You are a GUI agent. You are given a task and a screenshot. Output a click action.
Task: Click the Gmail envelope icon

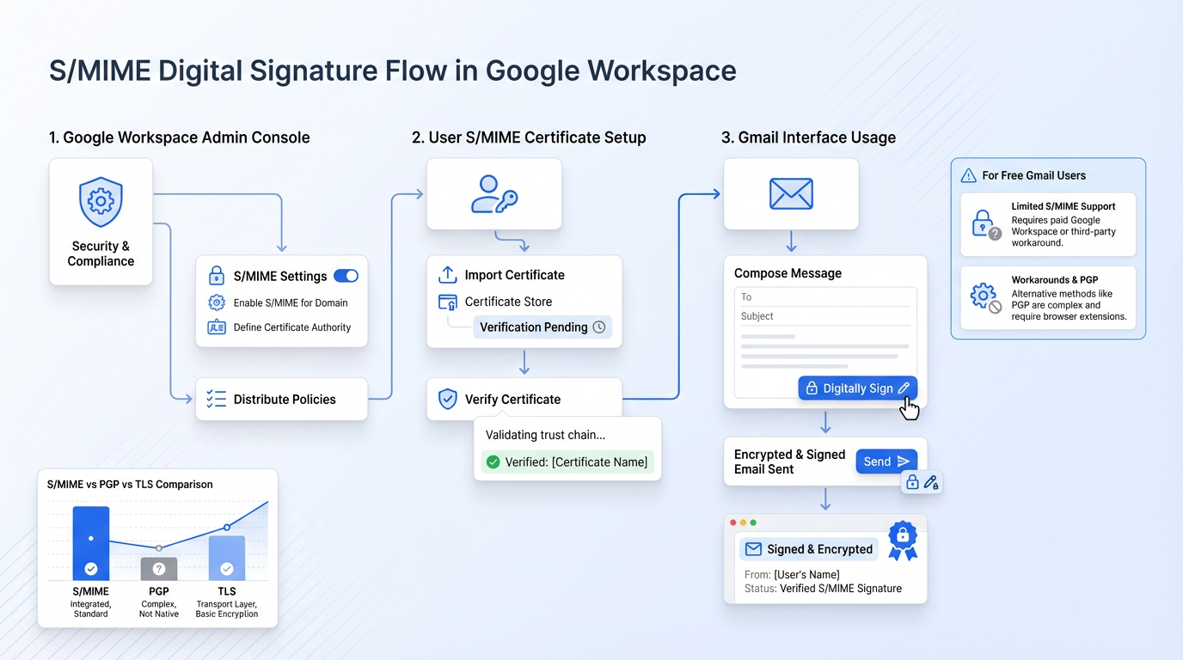coord(791,194)
